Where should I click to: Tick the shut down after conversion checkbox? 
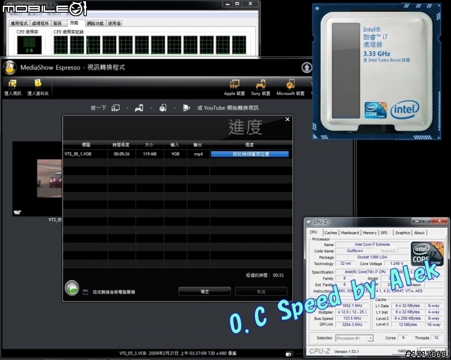(x=85, y=292)
